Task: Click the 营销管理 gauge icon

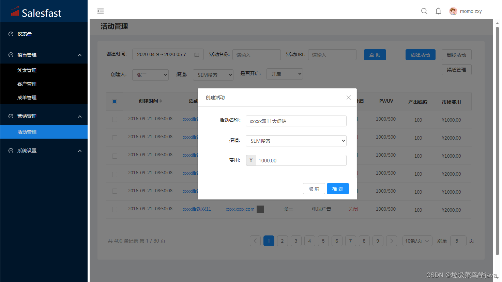Action: pyautogui.click(x=11, y=116)
